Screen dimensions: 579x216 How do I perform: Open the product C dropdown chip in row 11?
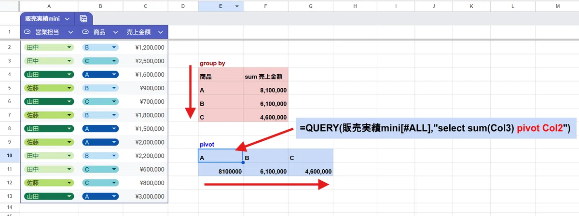click(100, 169)
